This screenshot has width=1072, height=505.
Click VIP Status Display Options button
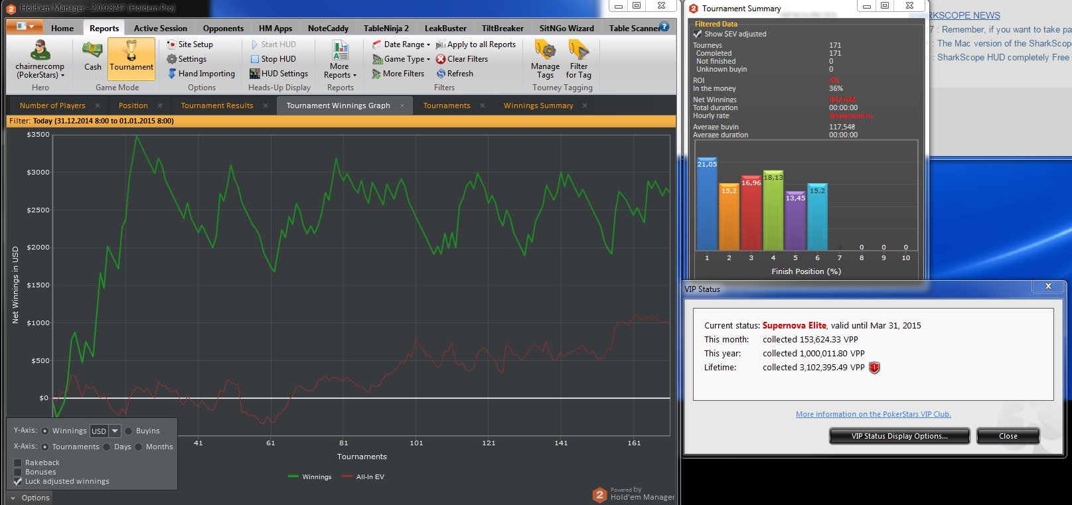(x=899, y=436)
